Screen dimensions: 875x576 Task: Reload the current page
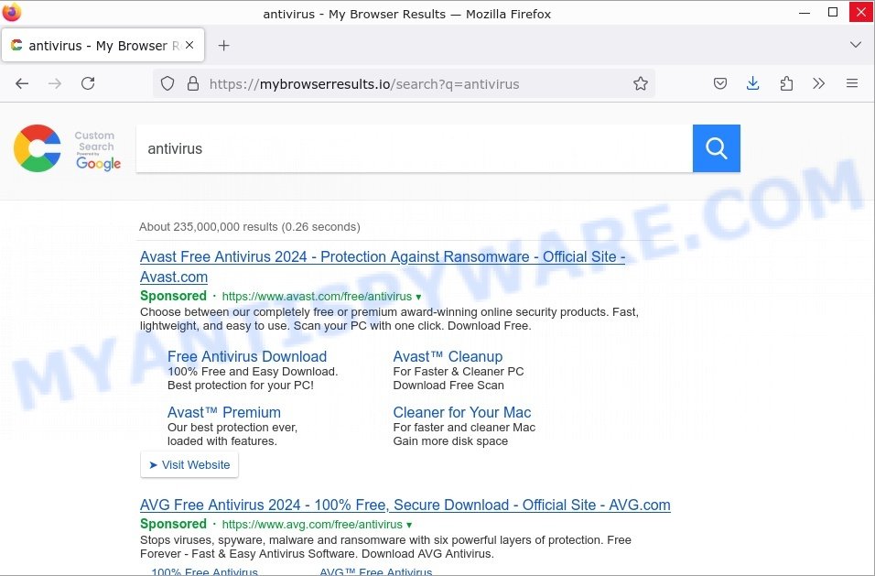[x=88, y=83]
